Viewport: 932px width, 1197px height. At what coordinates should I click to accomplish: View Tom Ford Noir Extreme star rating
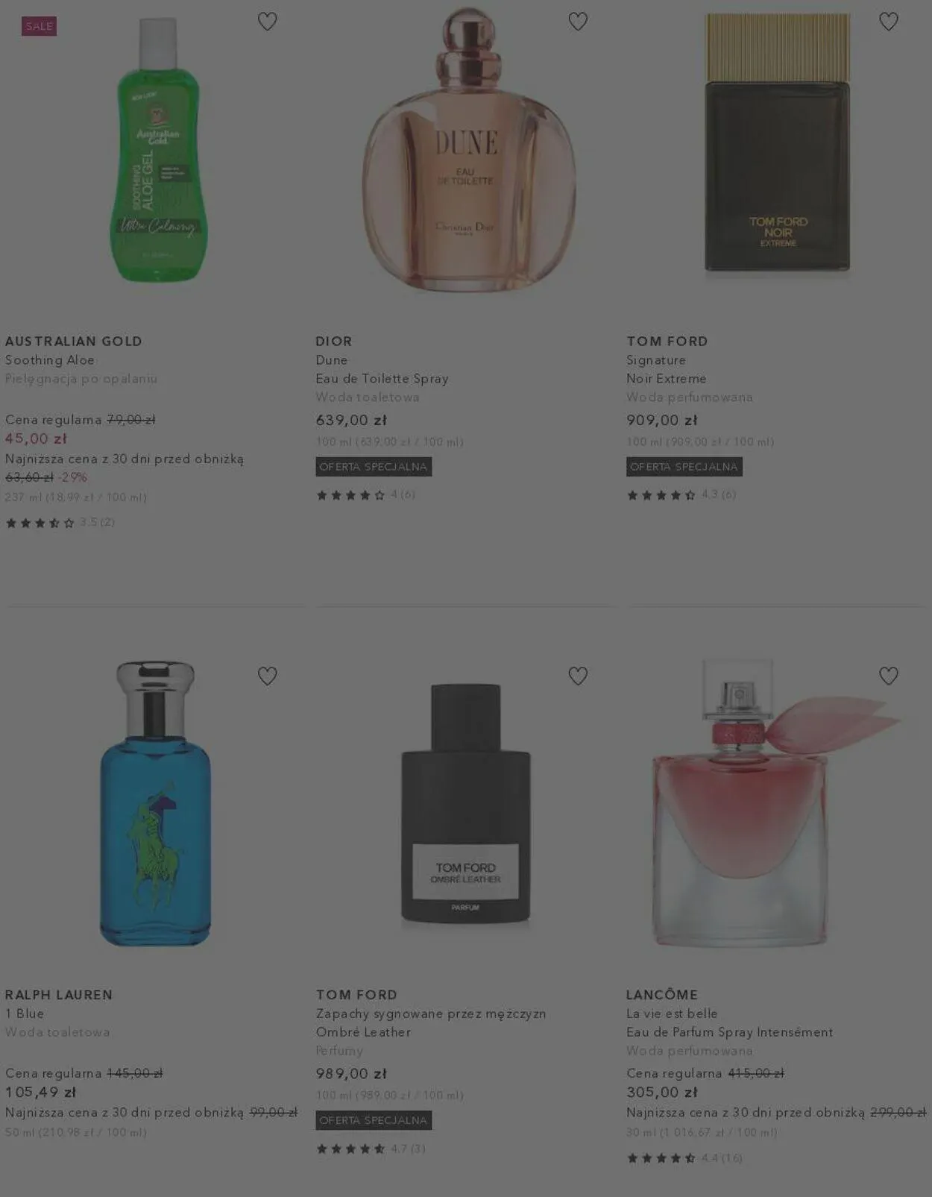pyautogui.click(x=681, y=494)
